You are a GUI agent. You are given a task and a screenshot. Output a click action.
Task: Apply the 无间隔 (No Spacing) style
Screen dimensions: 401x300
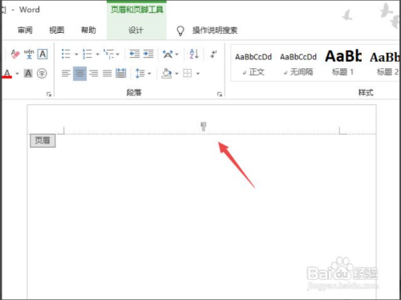click(x=298, y=64)
